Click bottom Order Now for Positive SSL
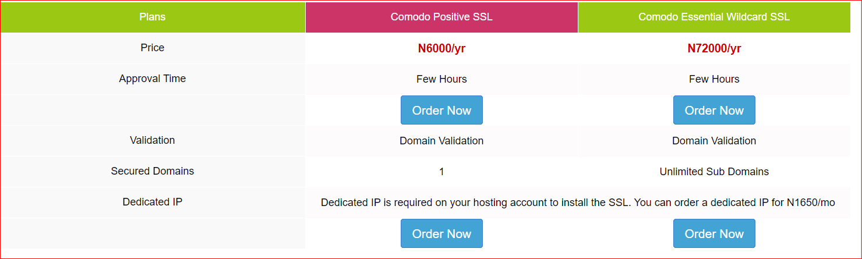 tap(441, 233)
